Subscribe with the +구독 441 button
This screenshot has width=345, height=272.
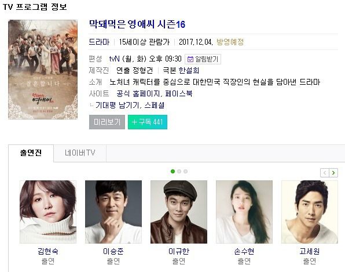[148, 122]
